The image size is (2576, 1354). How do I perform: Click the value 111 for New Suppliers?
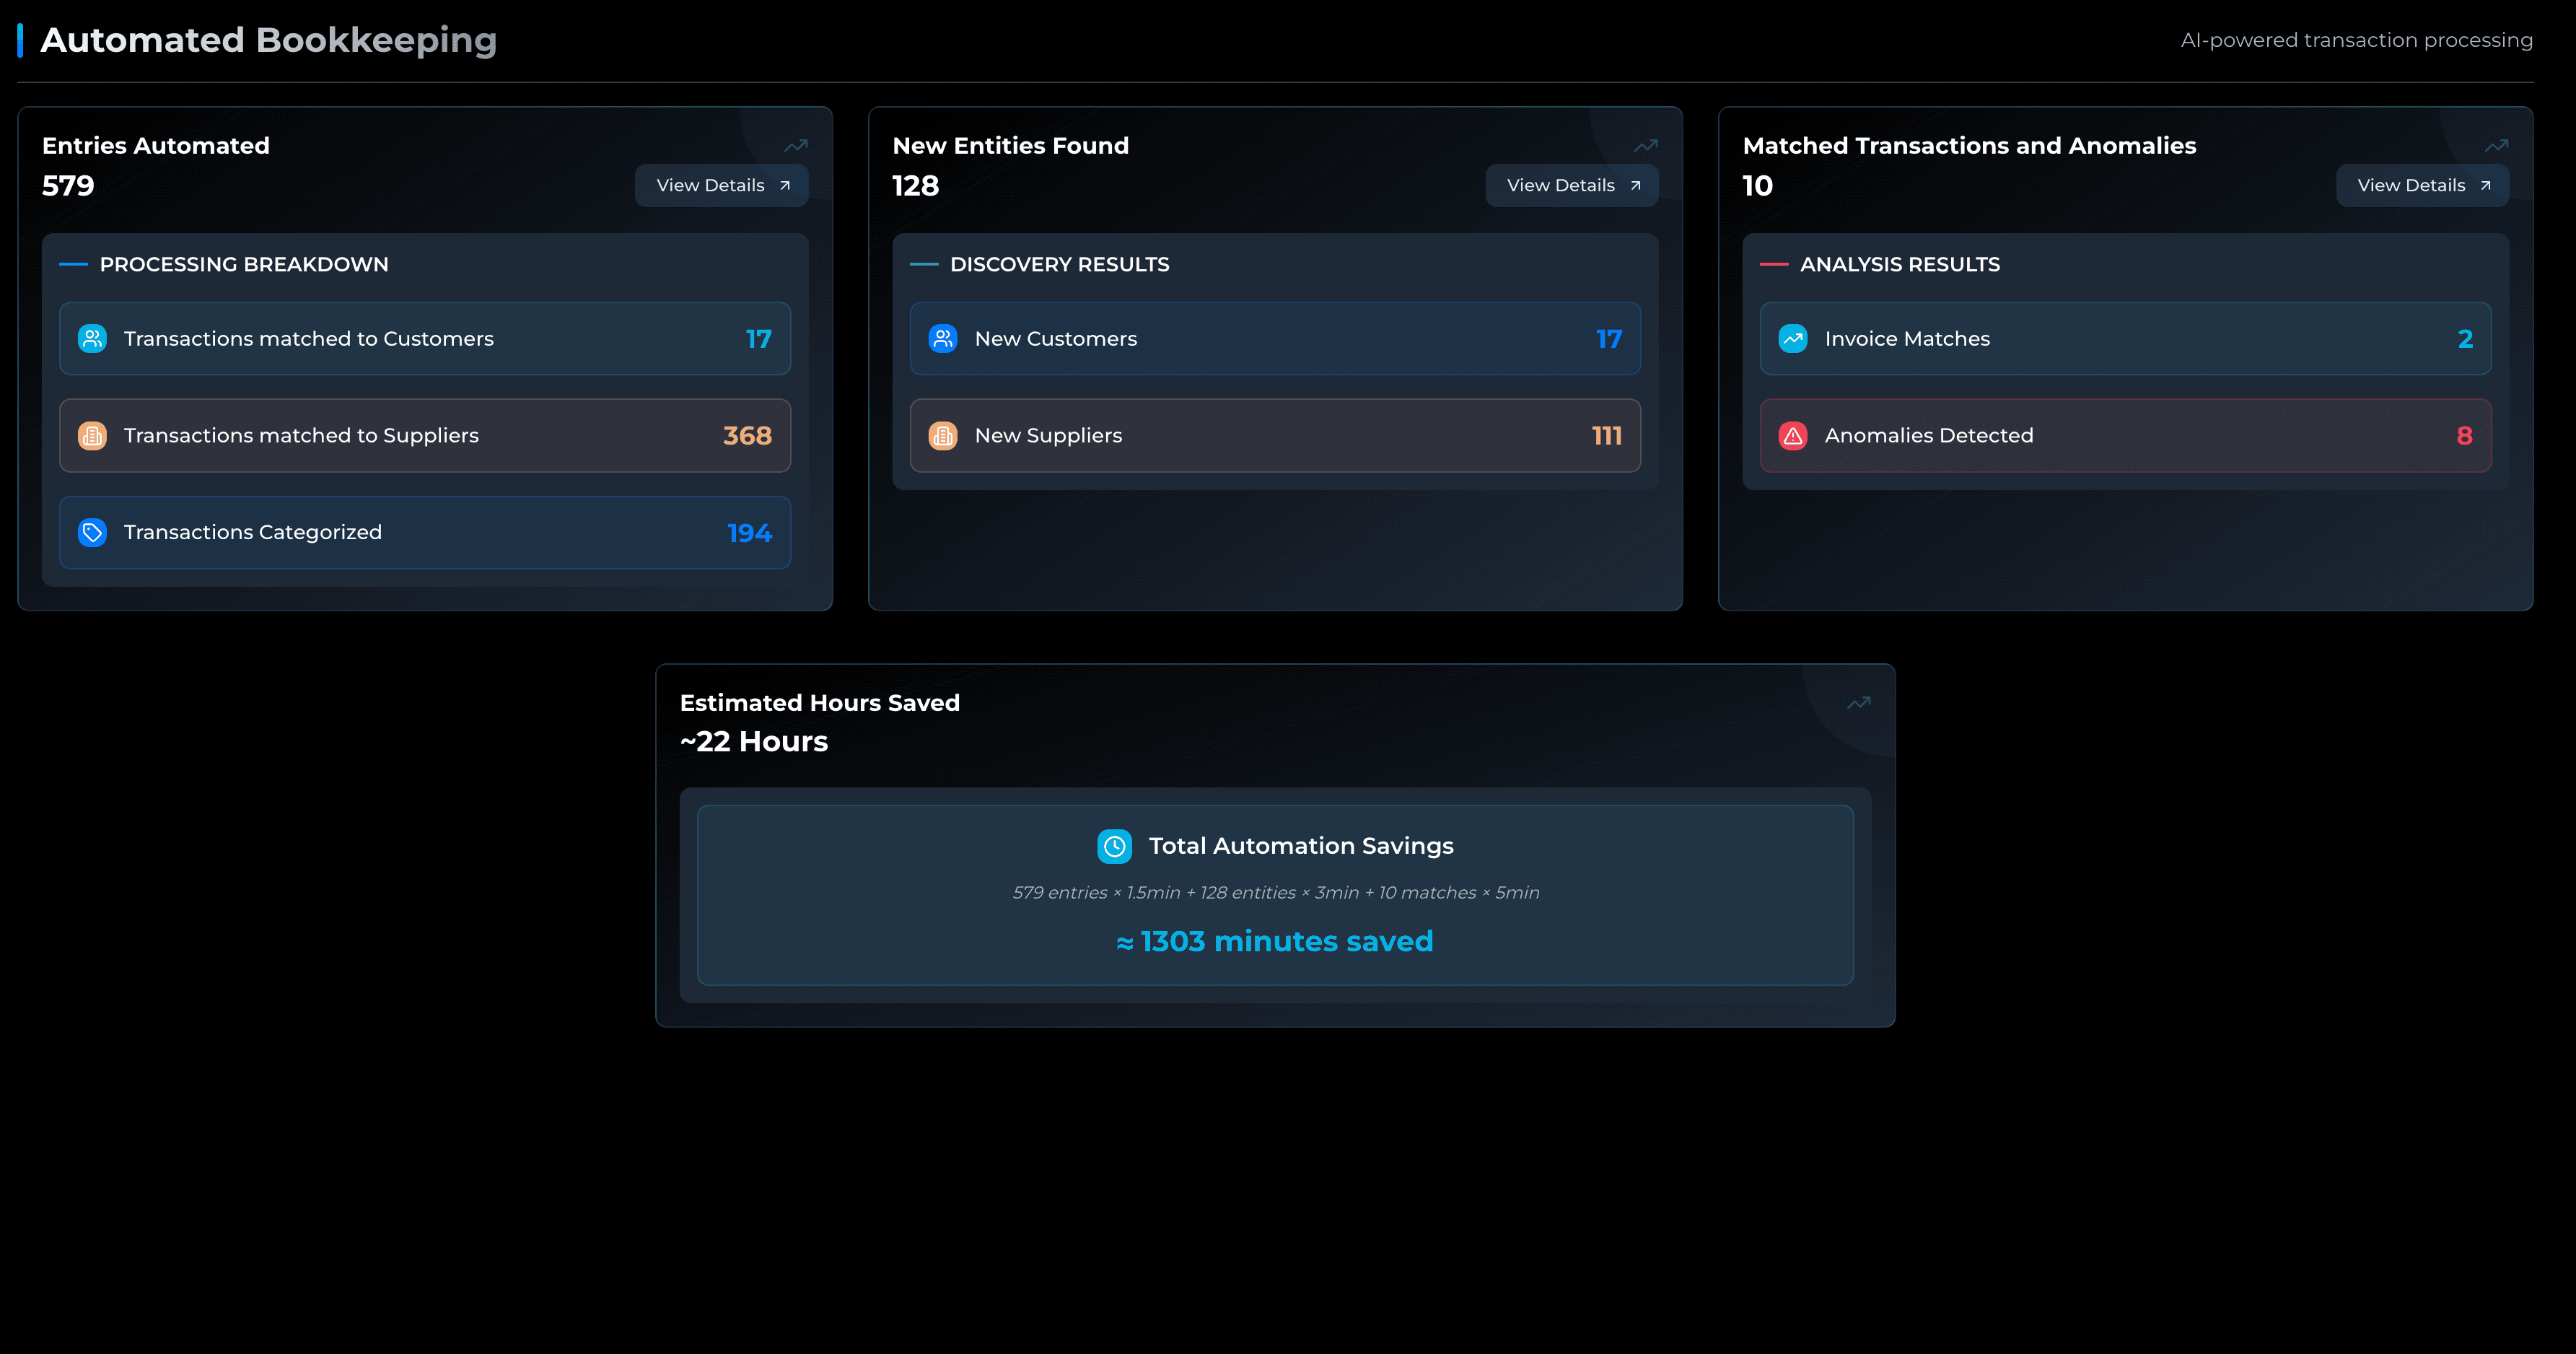click(x=1607, y=436)
